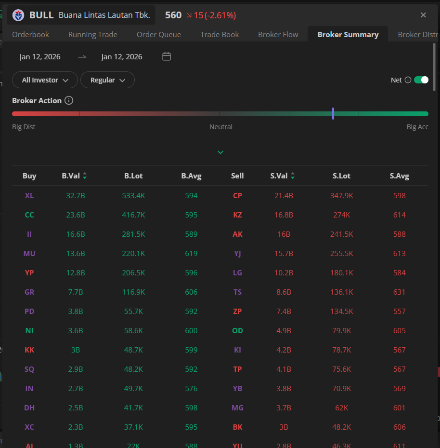
Task: Open the Regular market dropdown
Action: tap(107, 80)
